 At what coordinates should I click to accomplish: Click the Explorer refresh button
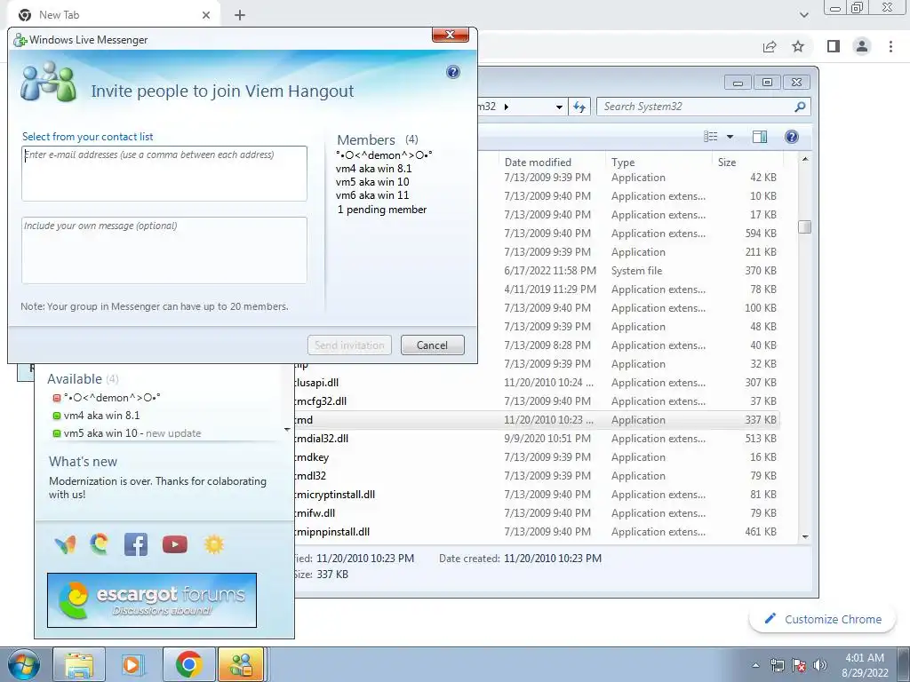tap(579, 107)
